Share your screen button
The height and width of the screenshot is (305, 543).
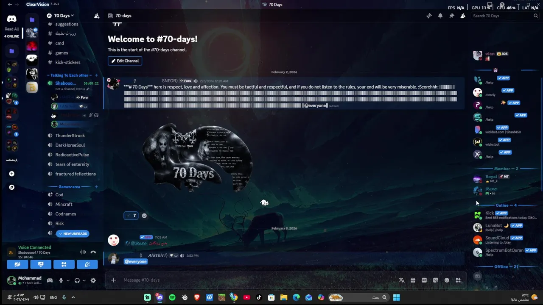click(x=41, y=264)
